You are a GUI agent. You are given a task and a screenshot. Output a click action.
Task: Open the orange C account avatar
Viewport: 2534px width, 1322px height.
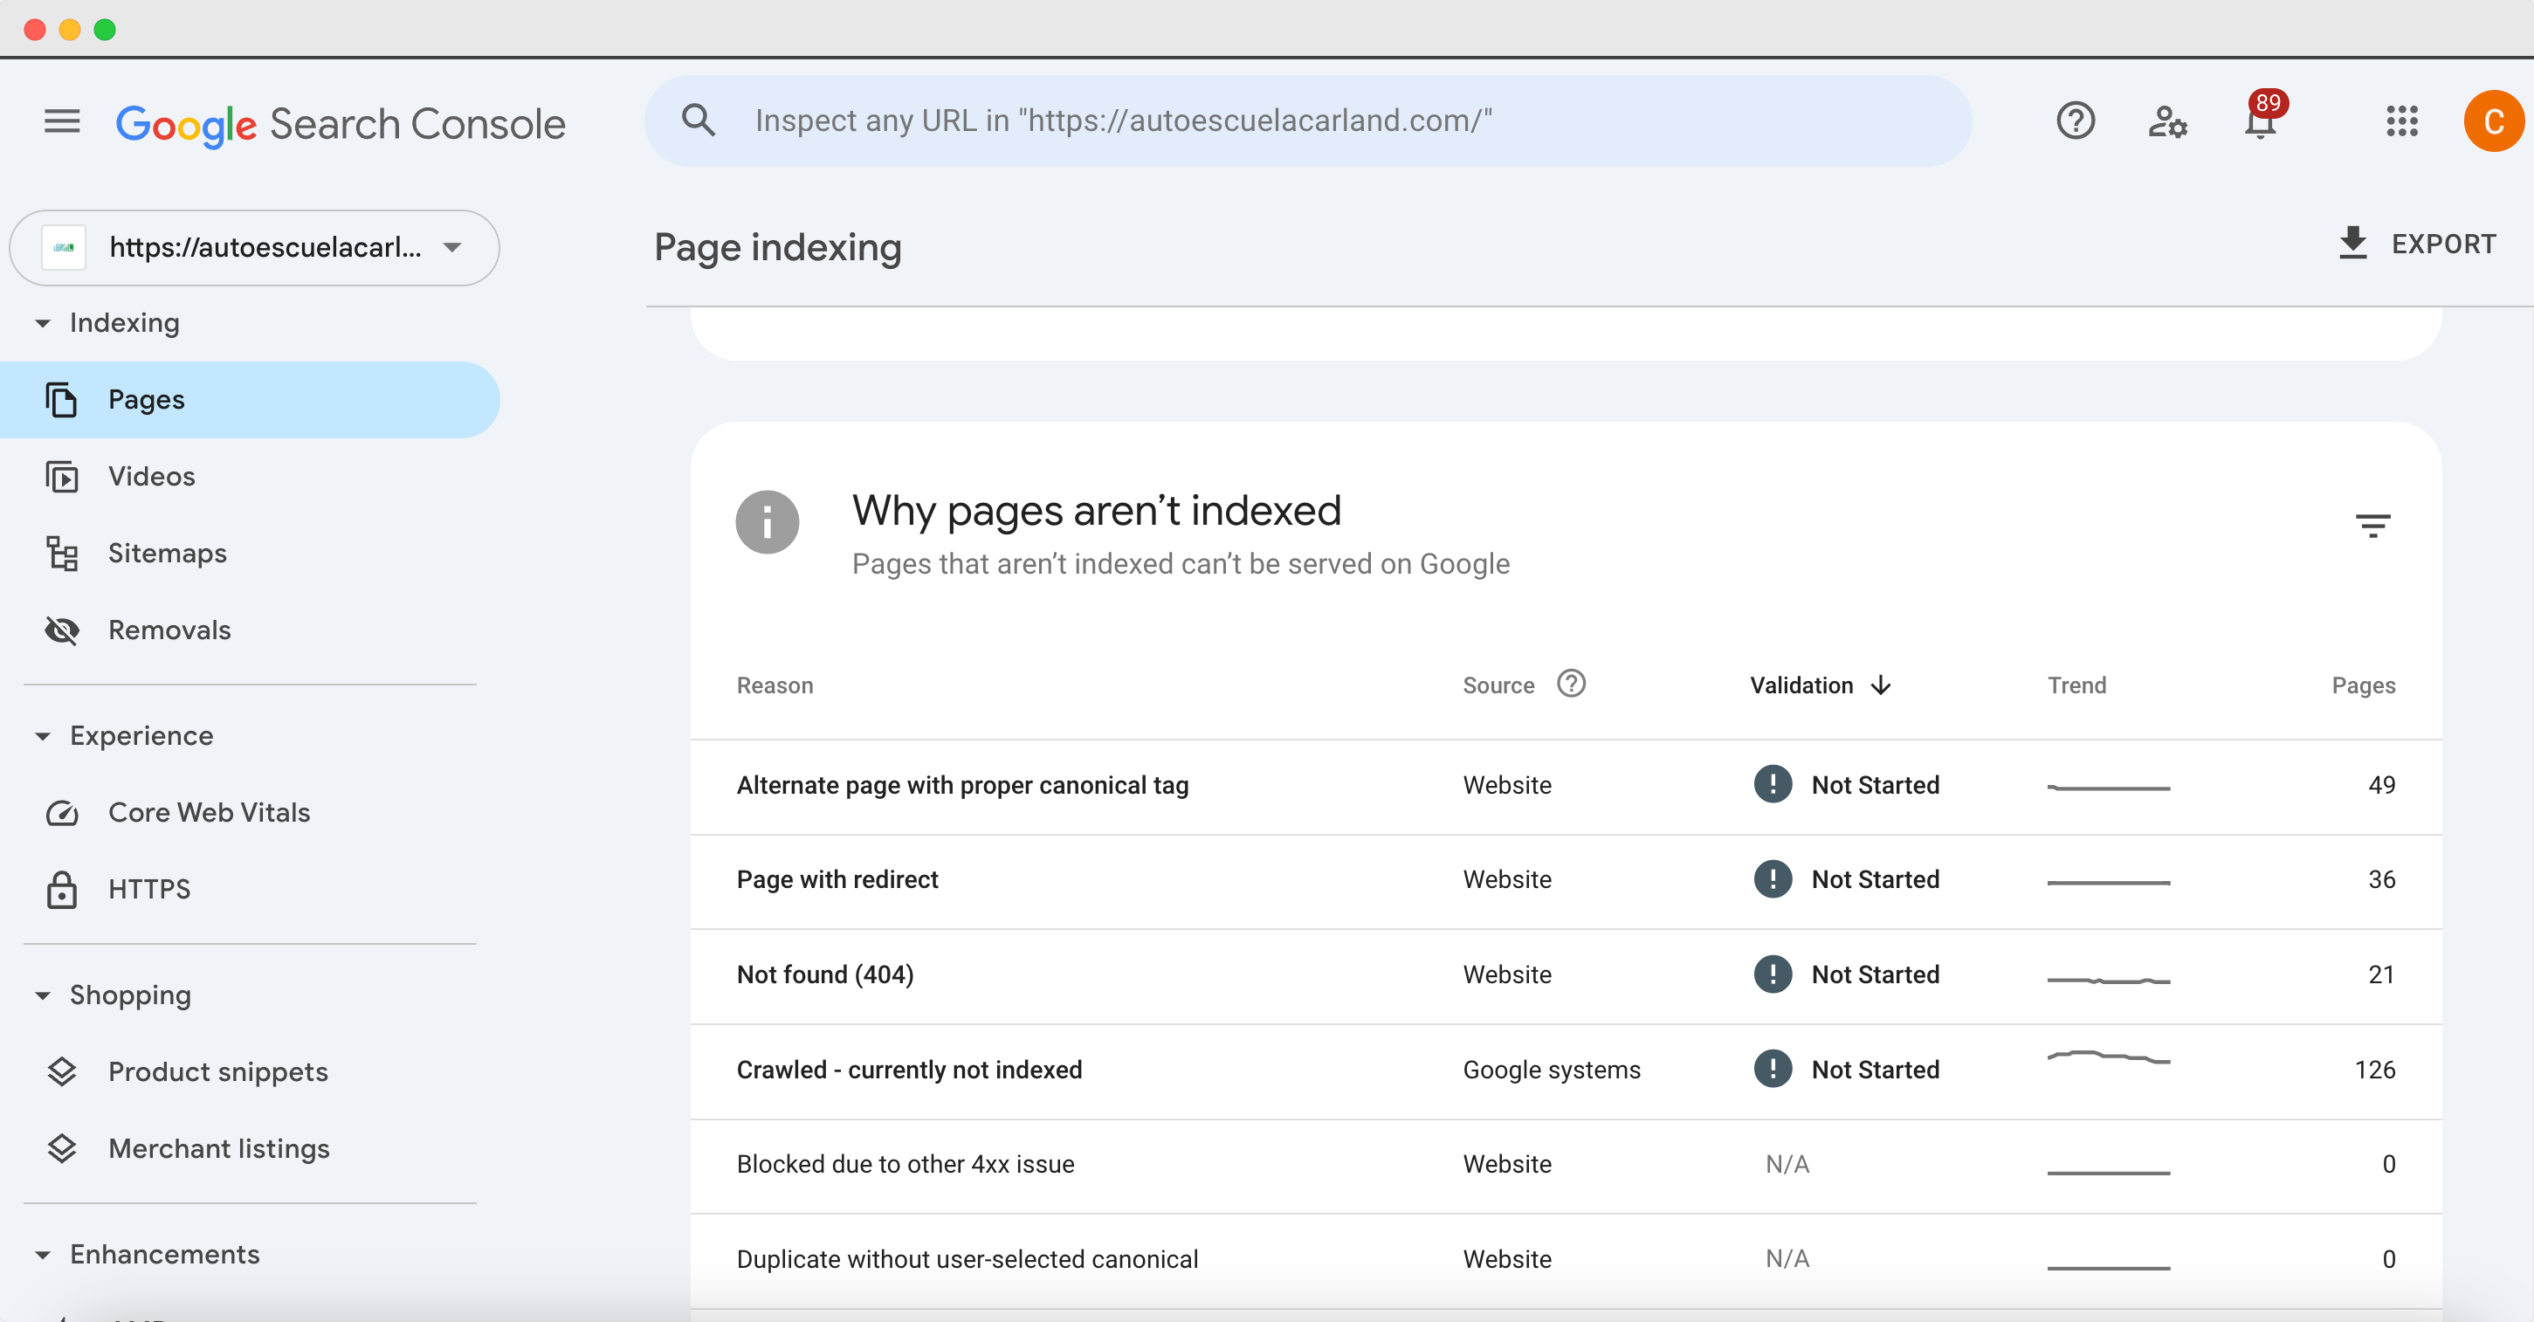point(2493,121)
